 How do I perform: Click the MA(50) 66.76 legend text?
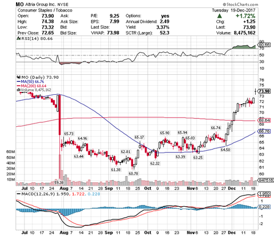(x=33, y=82)
